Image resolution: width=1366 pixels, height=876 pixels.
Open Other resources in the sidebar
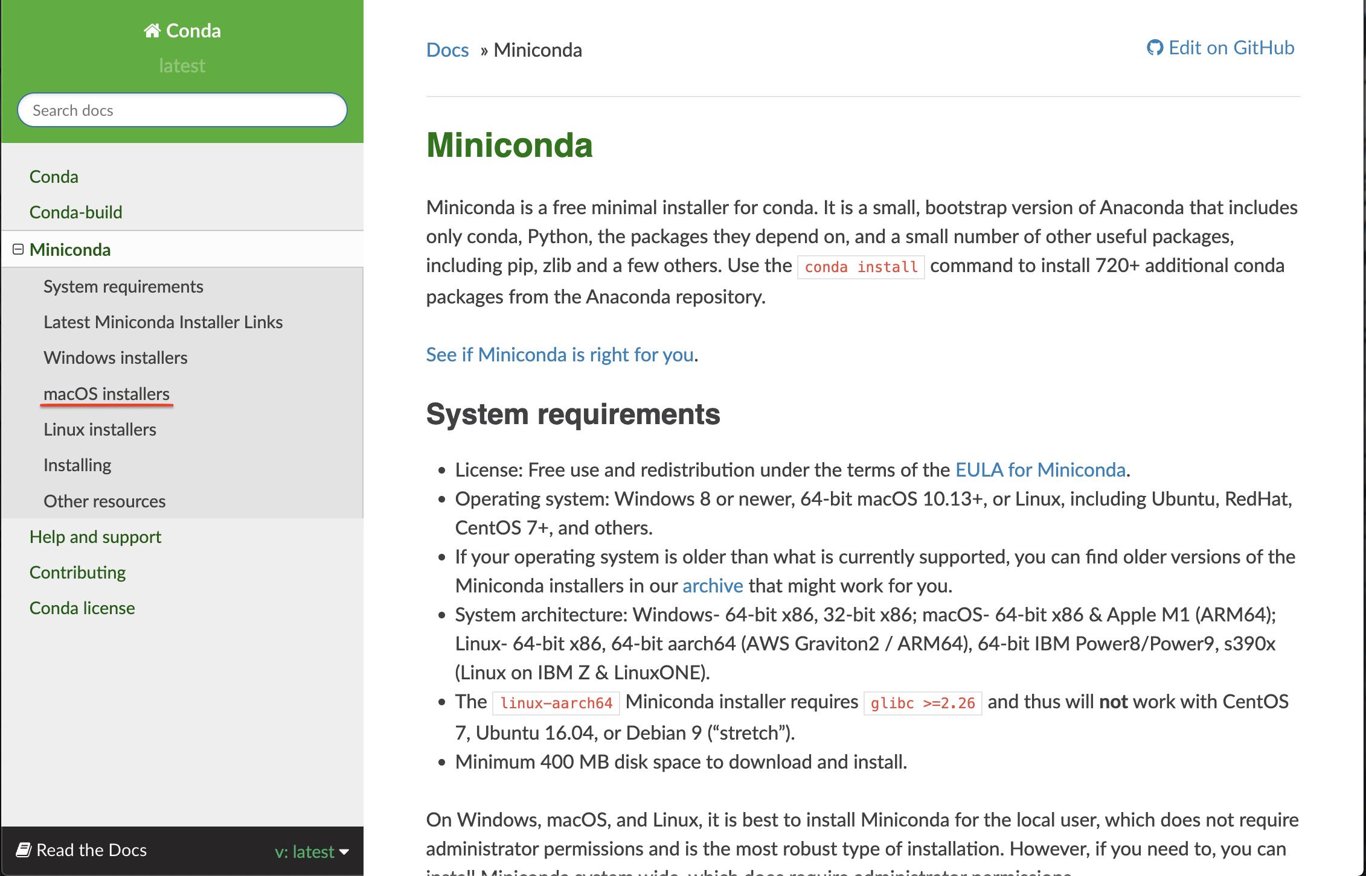[x=104, y=501]
